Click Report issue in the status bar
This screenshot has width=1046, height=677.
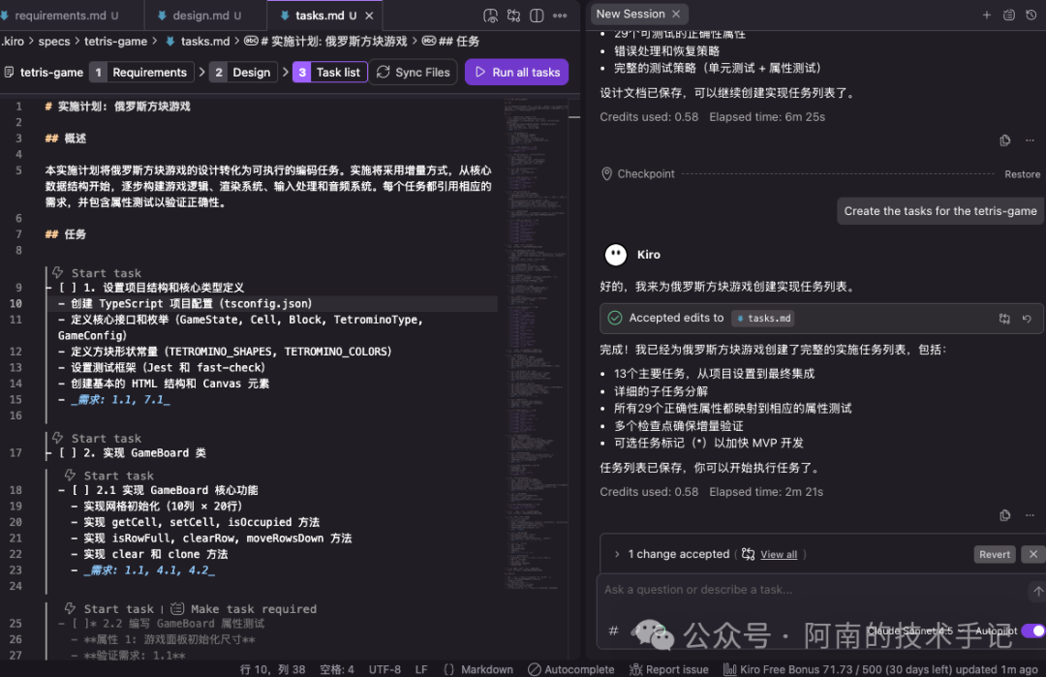point(669,668)
